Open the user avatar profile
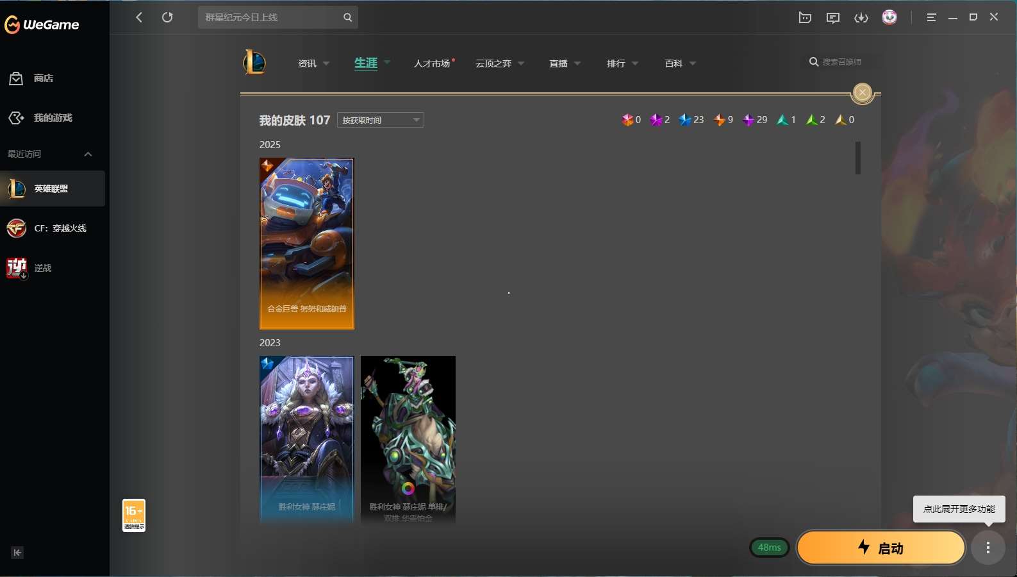This screenshot has height=577, width=1017. pos(889,17)
